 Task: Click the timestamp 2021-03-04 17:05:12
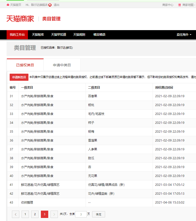click(x=170, y=185)
